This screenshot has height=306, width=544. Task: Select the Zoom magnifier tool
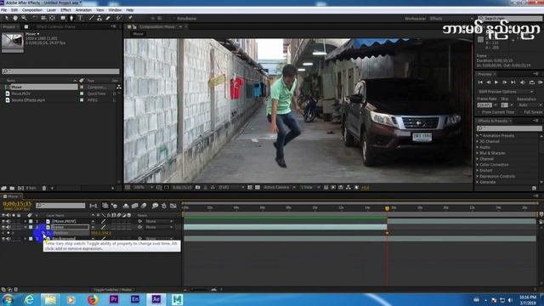click(24, 18)
